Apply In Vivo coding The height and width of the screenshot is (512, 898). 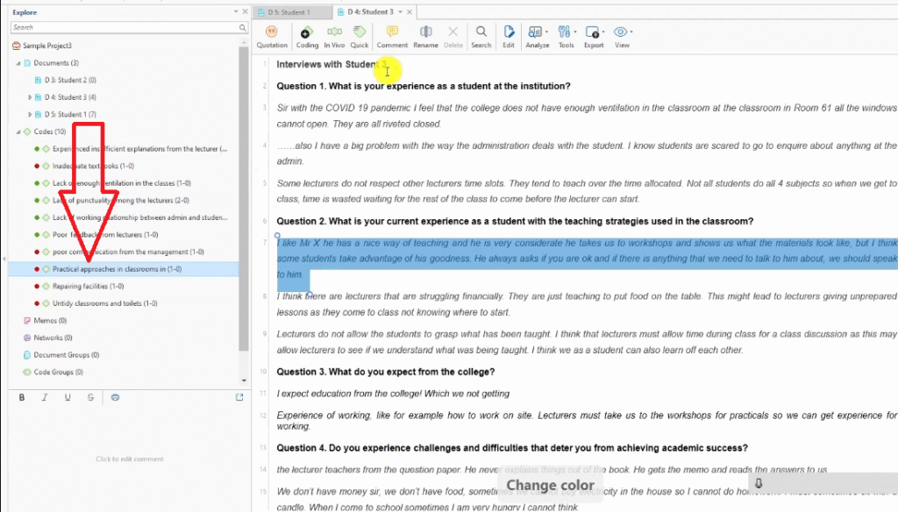coord(334,36)
